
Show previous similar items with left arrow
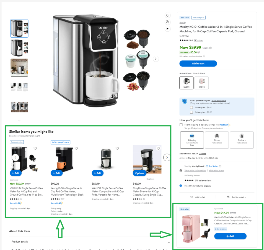pos(15,157)
